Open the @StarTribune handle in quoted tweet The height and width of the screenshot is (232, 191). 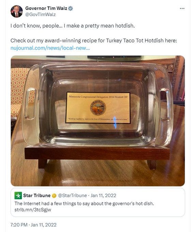point(72,195)
